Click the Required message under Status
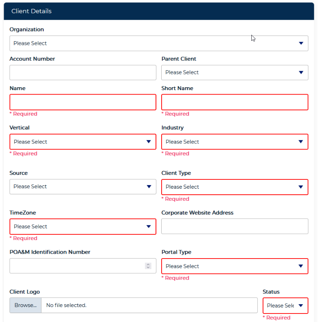 click(276, 318)
